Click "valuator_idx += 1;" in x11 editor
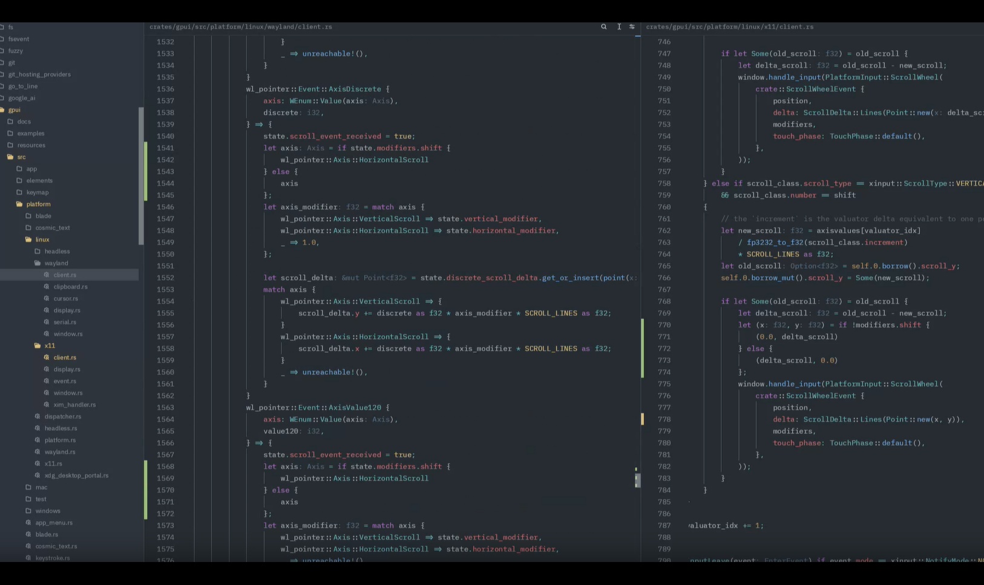This screenshot has height=585, width=984. (x=726, y=526)
